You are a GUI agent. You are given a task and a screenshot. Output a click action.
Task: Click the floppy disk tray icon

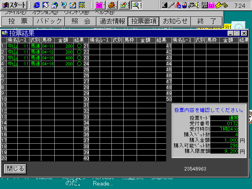(204, 5)
